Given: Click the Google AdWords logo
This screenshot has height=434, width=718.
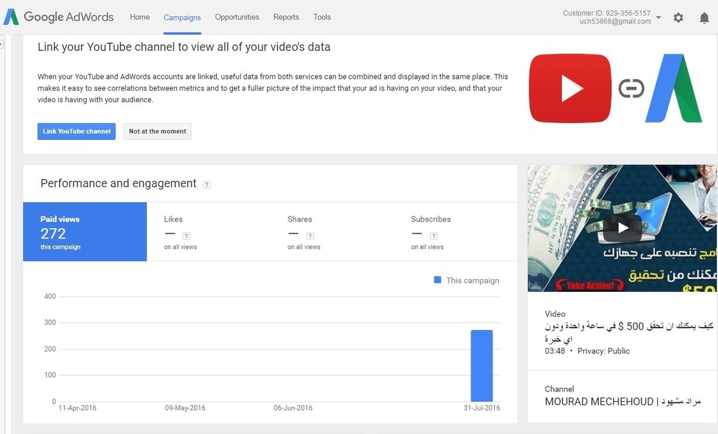Looking at the screenshot, I should tap(58, 17).
